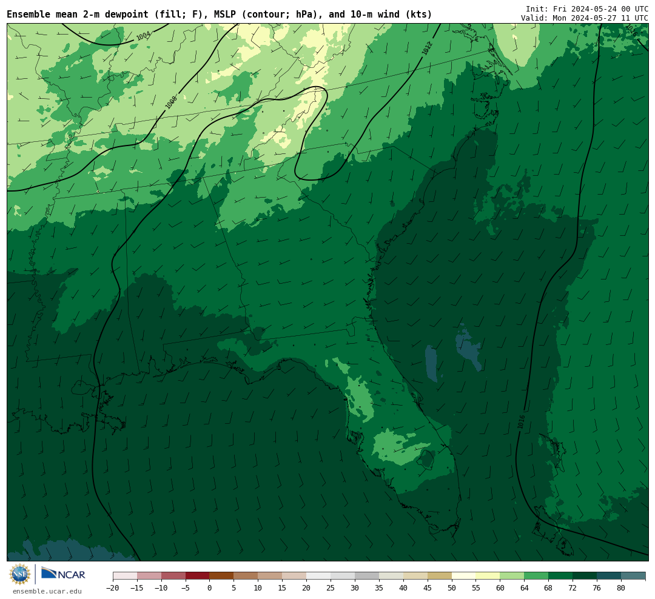Click the 76 colorbar tick label
655x599 pixels.
coord(597,587)
